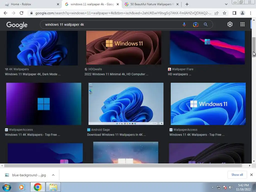256x192 pixels.
Task: Open the Android Sage desktop screenshot thumbnail
Action: click(126, 104)
